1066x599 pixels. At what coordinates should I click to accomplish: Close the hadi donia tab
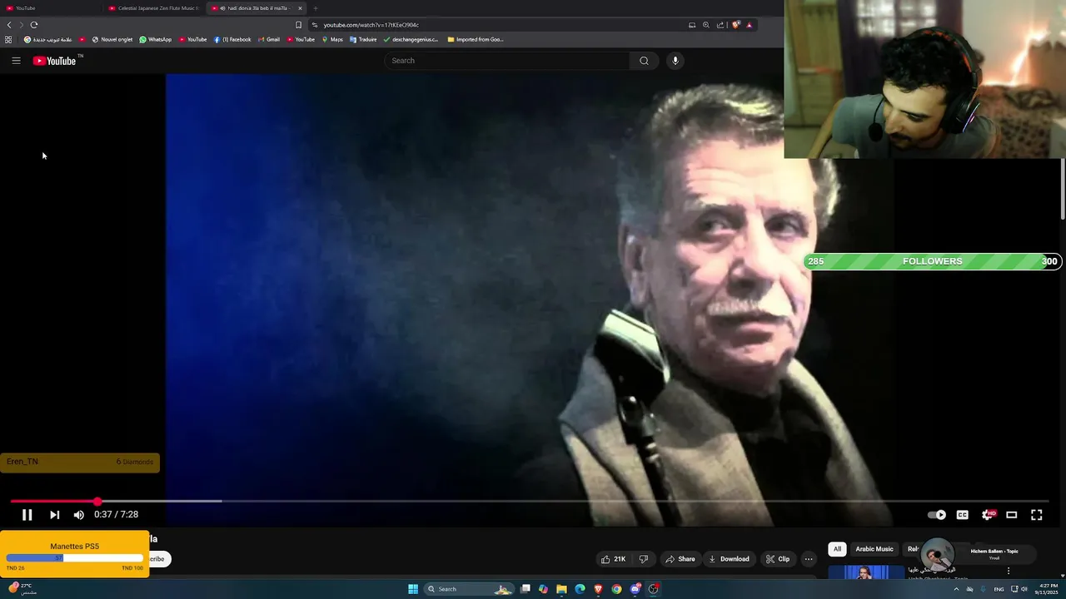301,8
